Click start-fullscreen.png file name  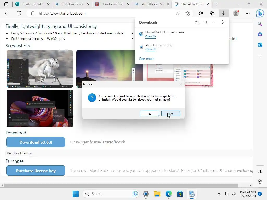[159, 45]
